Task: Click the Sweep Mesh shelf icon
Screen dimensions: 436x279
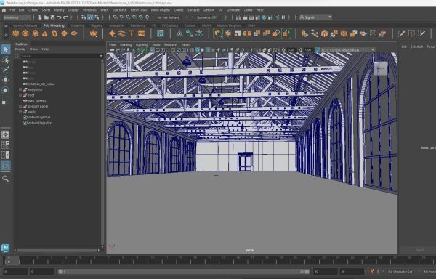Action: point(122,33)
